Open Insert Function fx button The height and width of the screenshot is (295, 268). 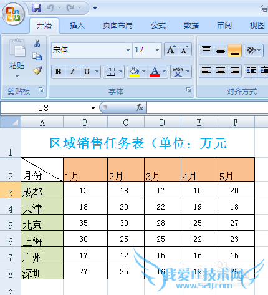click(x=140, y=107)
